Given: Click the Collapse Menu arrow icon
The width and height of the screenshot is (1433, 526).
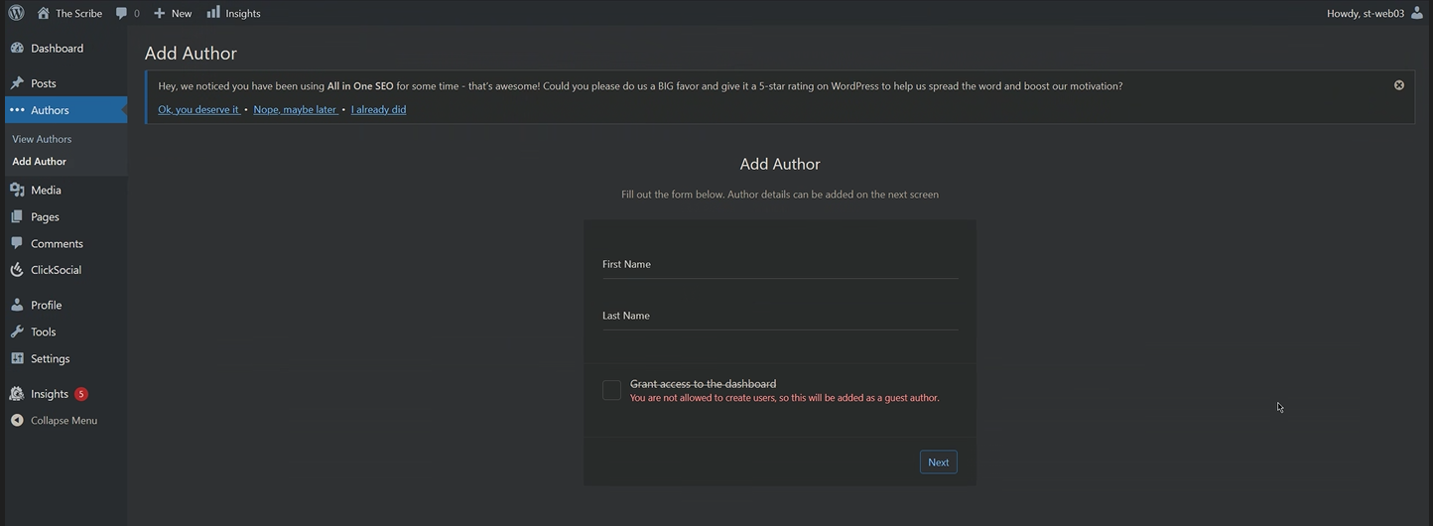Looking at the screenshot, I should pyautogui.click(x=17, y=420).
